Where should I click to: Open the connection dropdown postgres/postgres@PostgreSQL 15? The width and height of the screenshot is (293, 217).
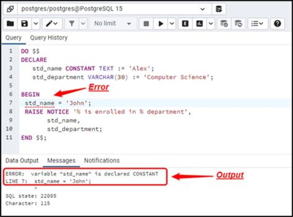click(x=114, y=9)
